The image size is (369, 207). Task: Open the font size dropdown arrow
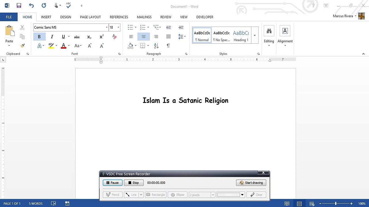point(118,27)
